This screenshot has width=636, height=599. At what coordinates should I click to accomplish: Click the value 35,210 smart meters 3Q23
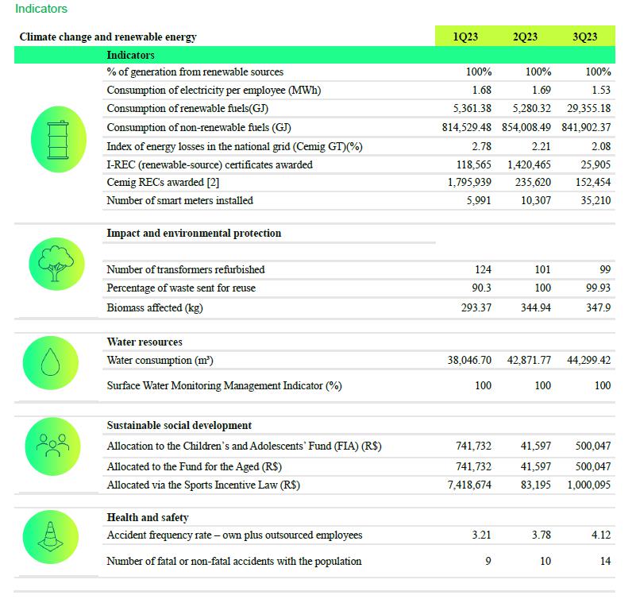click(x=596, y=200)
